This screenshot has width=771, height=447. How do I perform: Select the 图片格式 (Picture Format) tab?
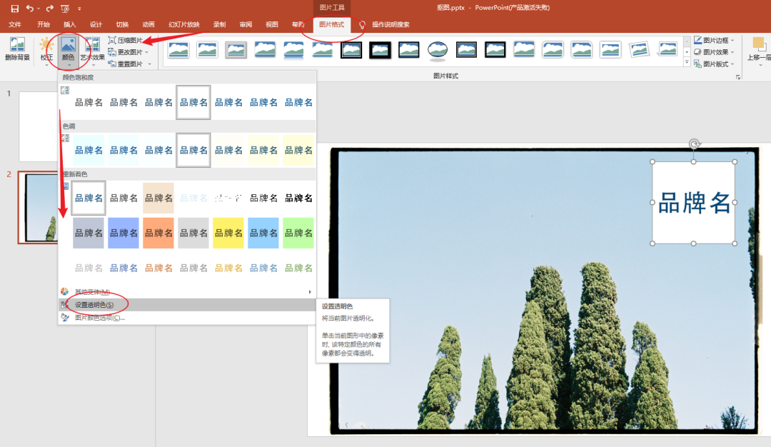(332, 24)
